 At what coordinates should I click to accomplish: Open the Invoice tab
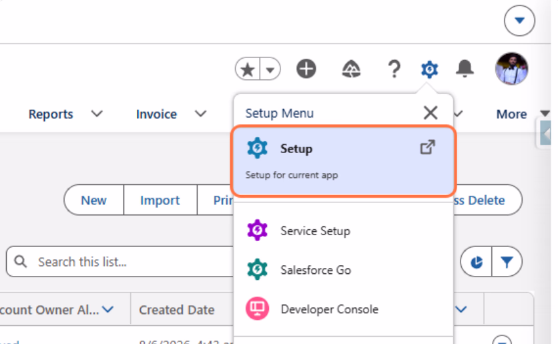(x=156, y=114)
